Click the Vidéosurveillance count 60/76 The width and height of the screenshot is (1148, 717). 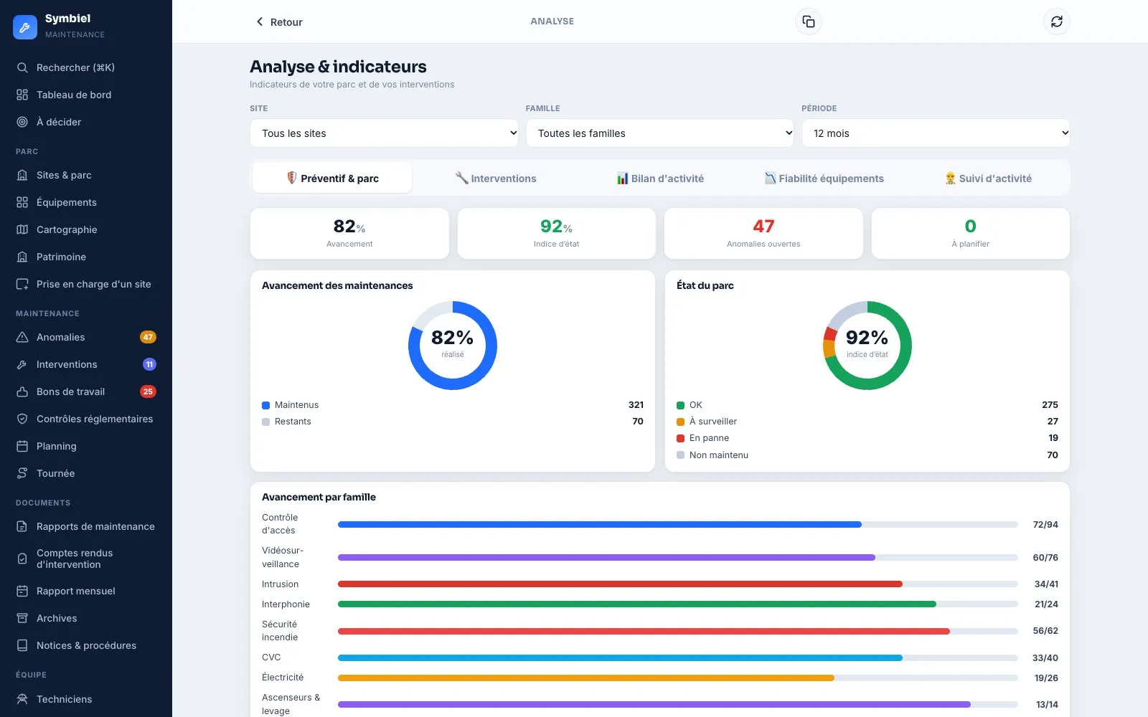coord(1045,557)
